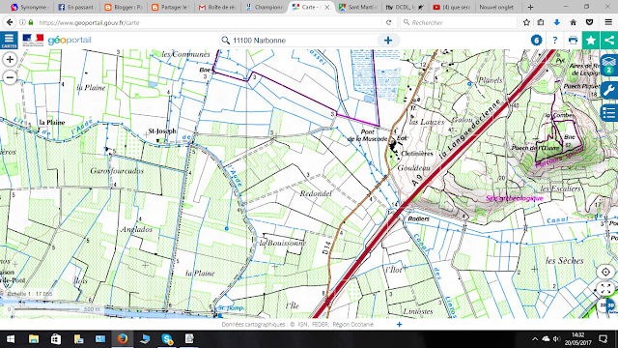Image resolution: width=618 pixels, height=348 pixels.
Task: Switch to the Sant Marti maps tab
Action: [x=358, y=7]
